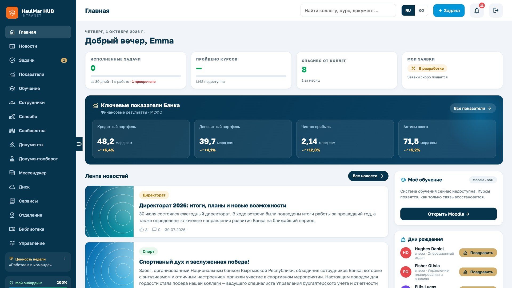Image resolution: width=512 pixels, height=288 pixels.
Task: Collapse sidebar with the panel toggle handle
Action: [x=79, y=144]
